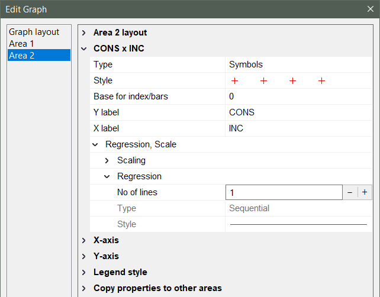Viewport: 380px width, 297px height.
Task: Expand the Area 2 layout section
Action: [83, 33]
